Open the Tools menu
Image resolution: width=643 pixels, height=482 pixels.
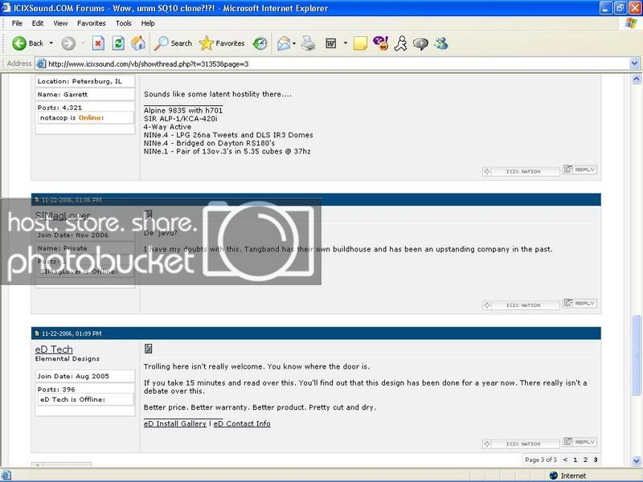[x=124, y=23]
